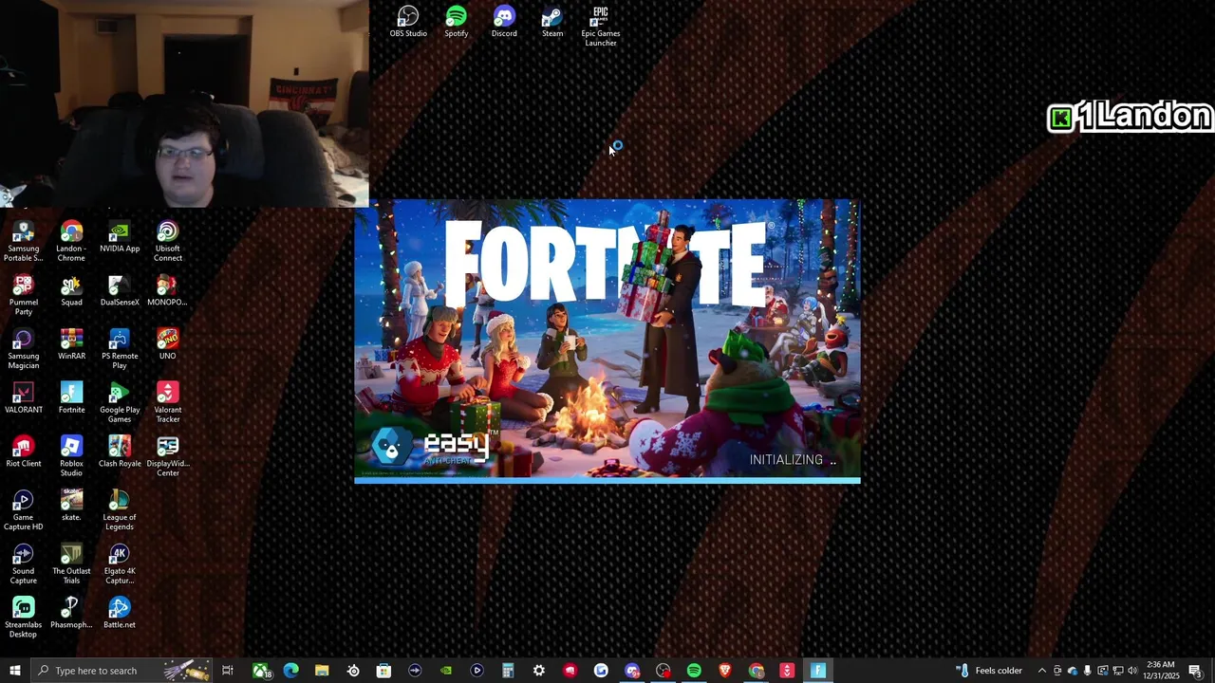Select the skate. desktop icon
This screenshot has height=683, width=1215.
(71, 507)
